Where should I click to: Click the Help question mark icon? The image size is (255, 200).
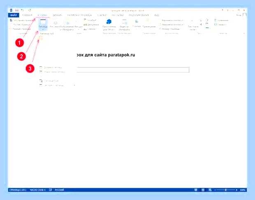click(223, 10)
